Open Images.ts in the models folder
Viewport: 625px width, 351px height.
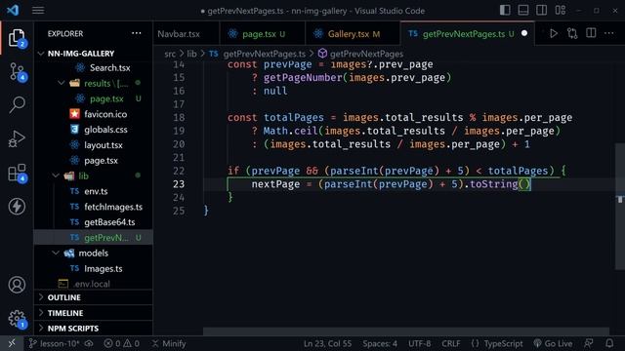103,269
